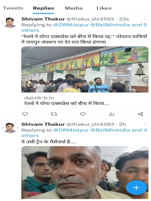Viewport: 151px width, 201px height.
Task: Open reply icon on first tweet
Action: click(x=25, y=114)
